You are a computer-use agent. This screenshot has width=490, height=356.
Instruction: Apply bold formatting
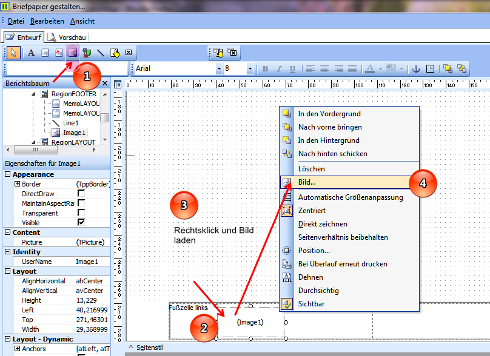click(x=265, y=68)
